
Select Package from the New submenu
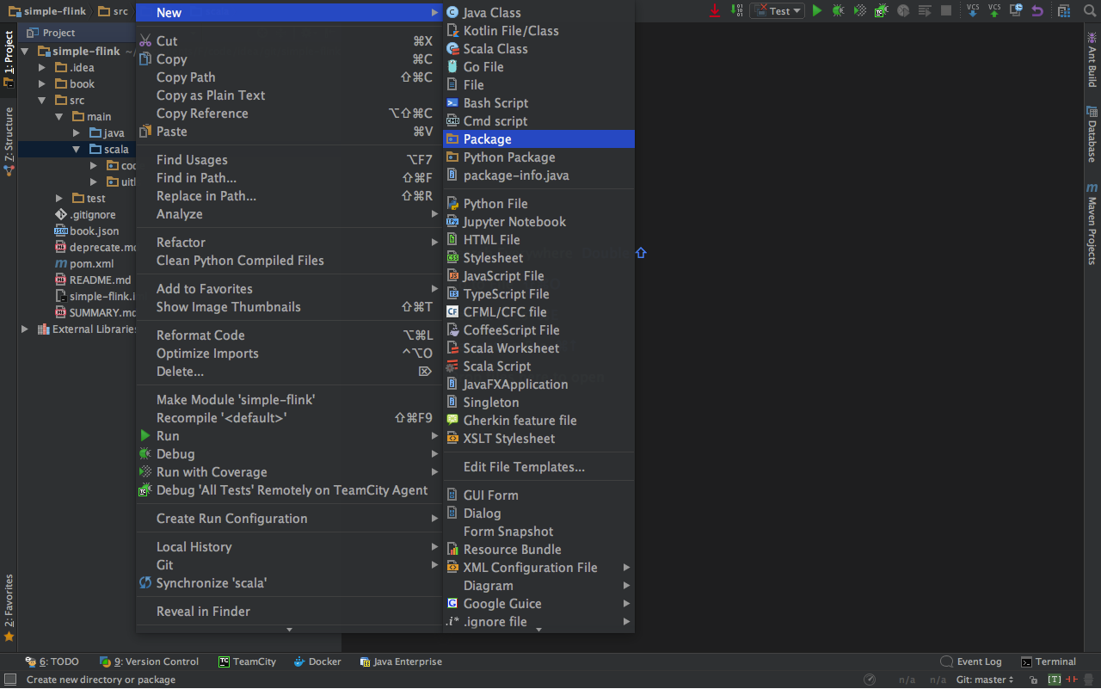click(x=487, y=139)
